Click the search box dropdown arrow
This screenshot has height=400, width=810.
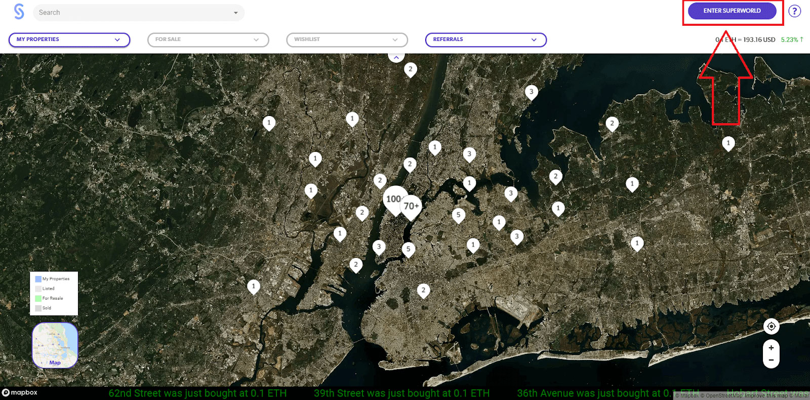235,13
